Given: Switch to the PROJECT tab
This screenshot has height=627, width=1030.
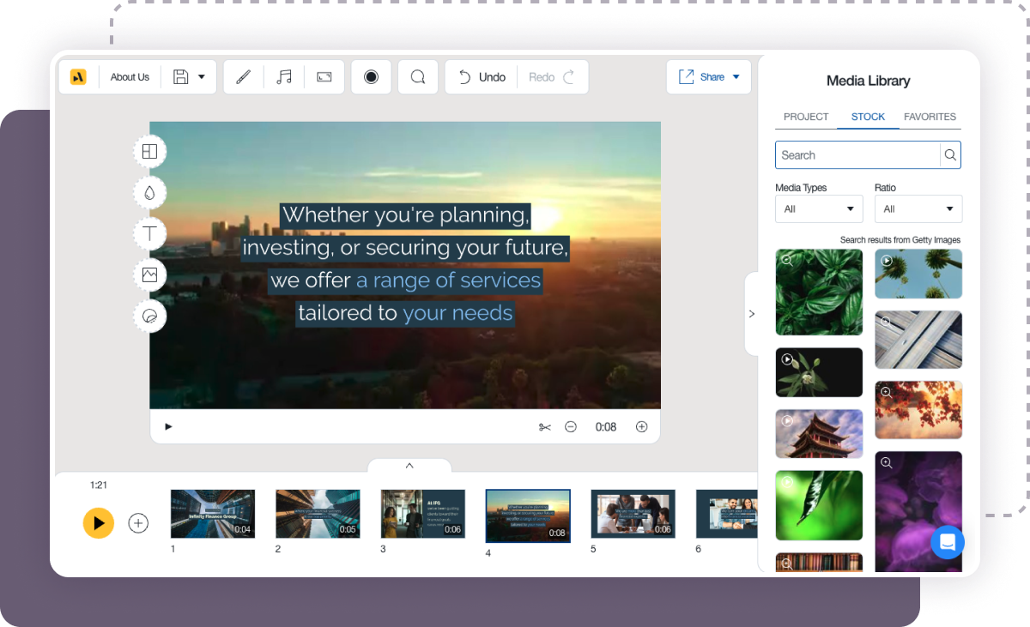Looking at the screenshot, I should [x=806, y=117].
